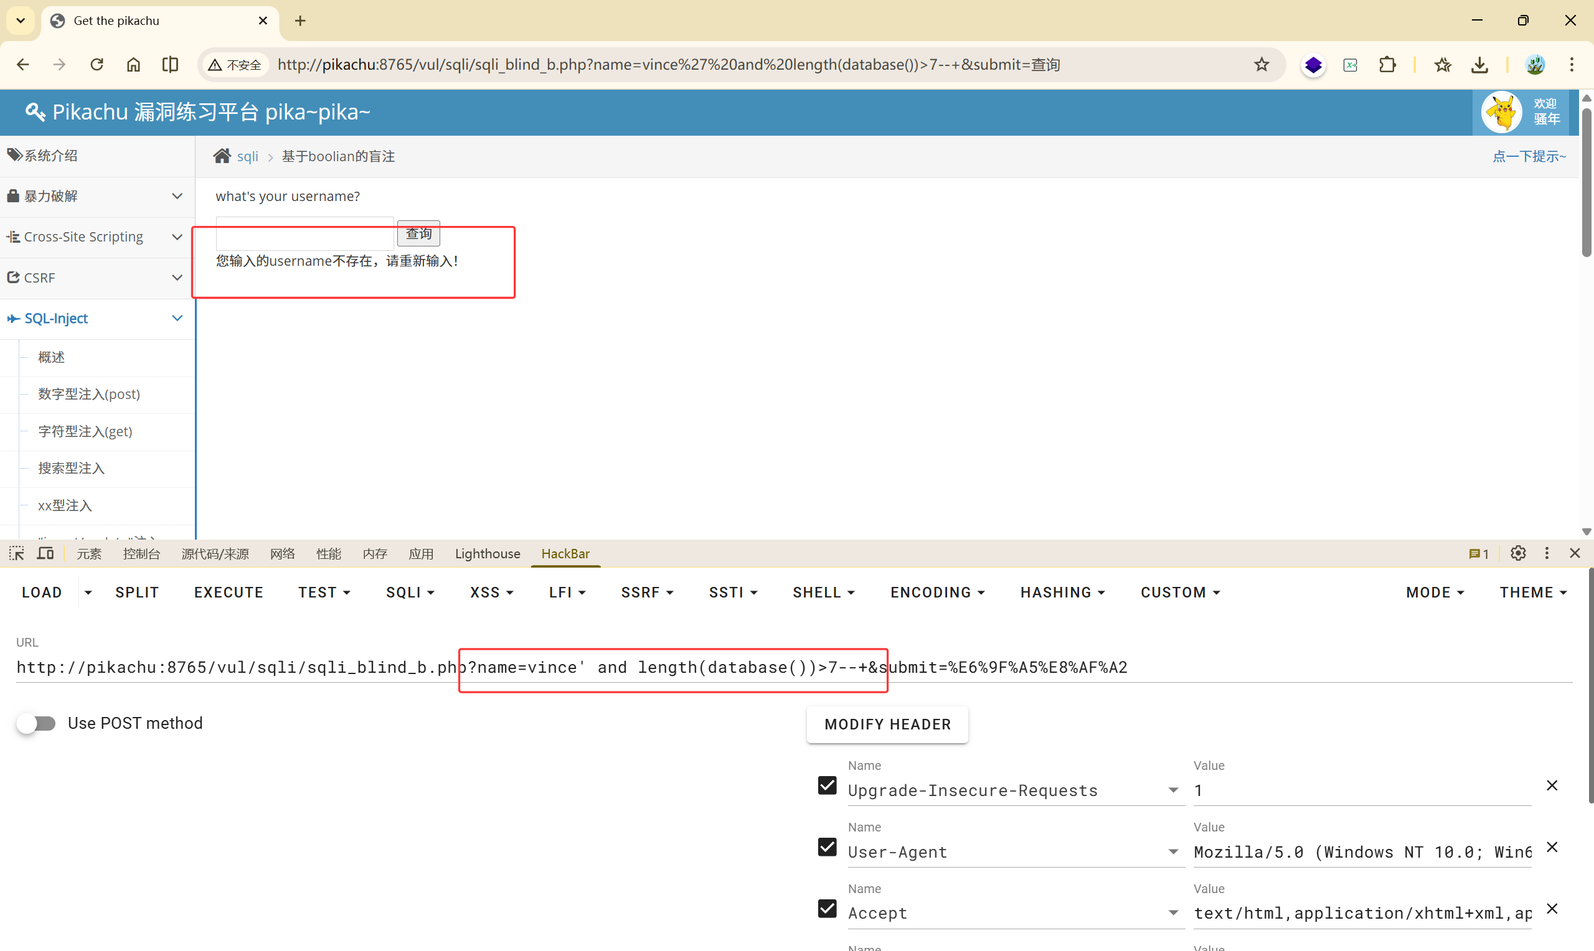The width and height of the screenshot is (1594, 951).
Task: Open the downloads icon in toolbar
Action: point(1479,65)
